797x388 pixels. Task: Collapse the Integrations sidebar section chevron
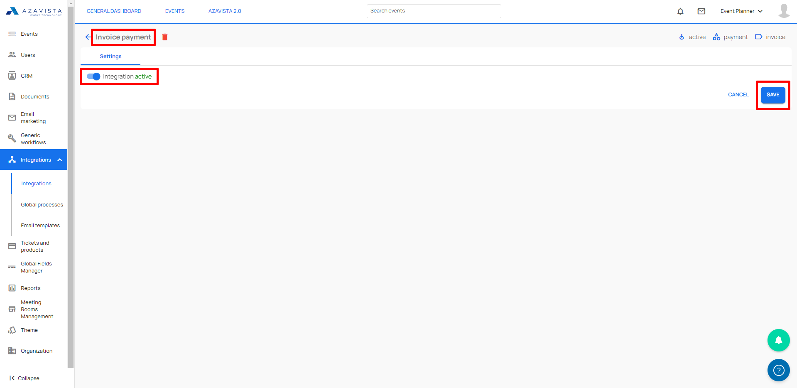60,160
